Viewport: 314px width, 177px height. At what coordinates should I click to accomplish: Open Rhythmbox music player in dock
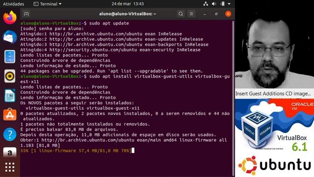click(x=10, y=76)
